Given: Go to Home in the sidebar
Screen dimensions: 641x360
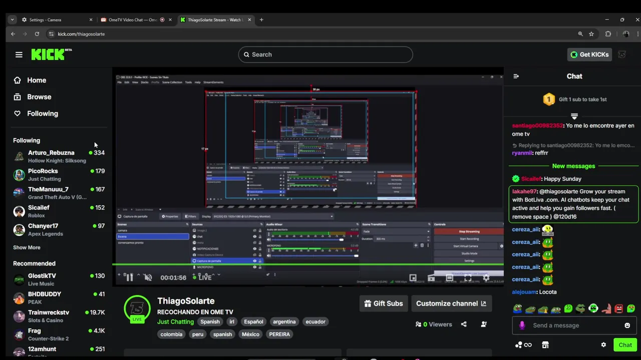Looking at the screenshot, I should point(30,80).
